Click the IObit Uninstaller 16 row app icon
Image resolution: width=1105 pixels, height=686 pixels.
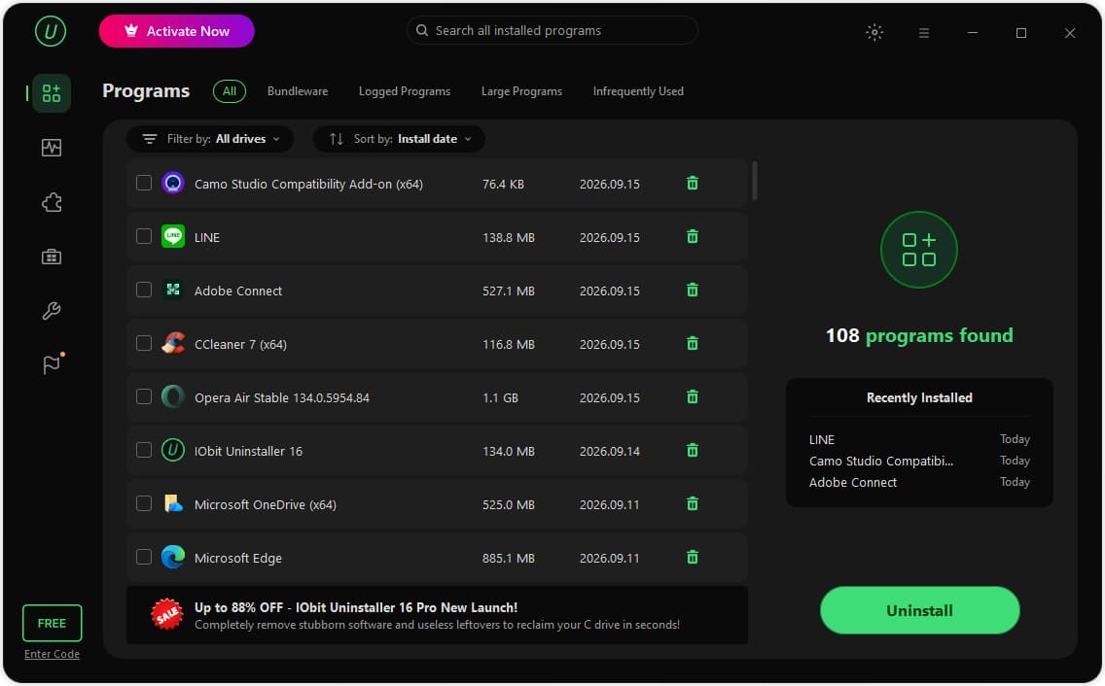tap(173, 450)
